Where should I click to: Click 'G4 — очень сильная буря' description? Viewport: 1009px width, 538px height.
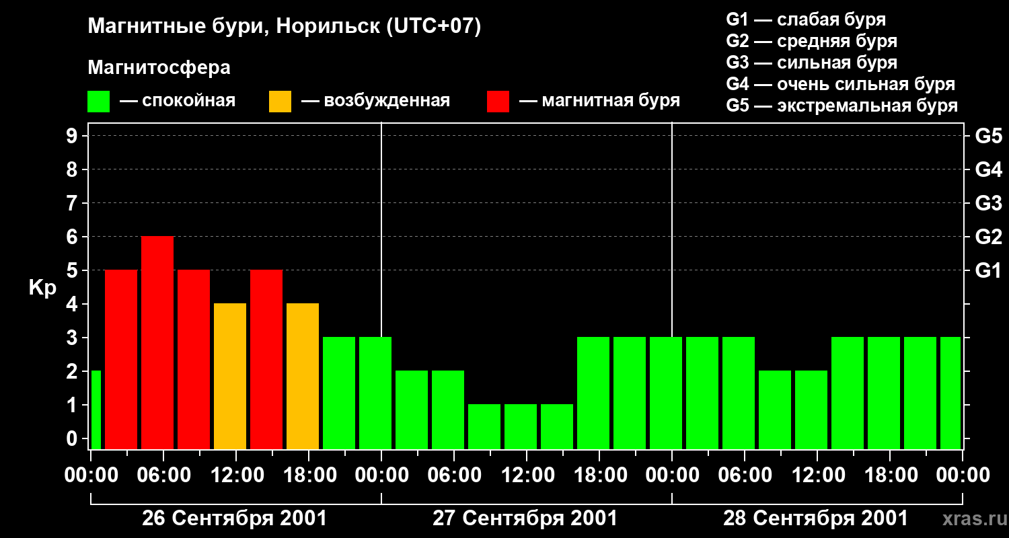pyautogui.click(x=840, y=84)
